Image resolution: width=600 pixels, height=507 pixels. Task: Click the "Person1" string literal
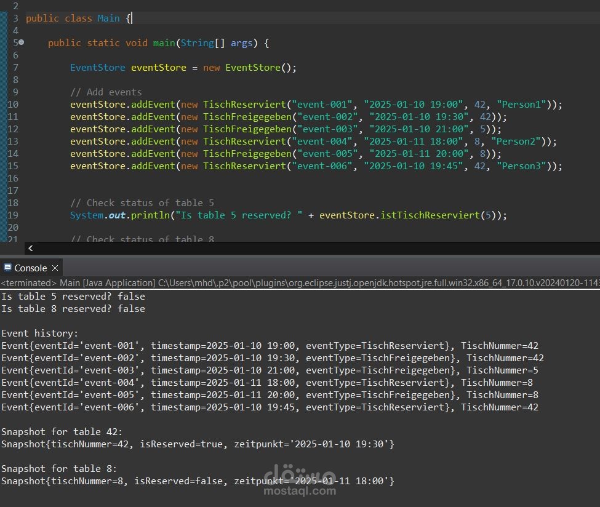click(521, 105)
